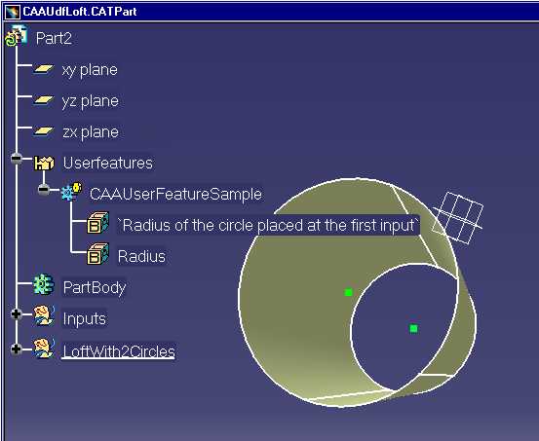Select the 'Radius of the circle placed at the first input' parameter

[268, 225]
